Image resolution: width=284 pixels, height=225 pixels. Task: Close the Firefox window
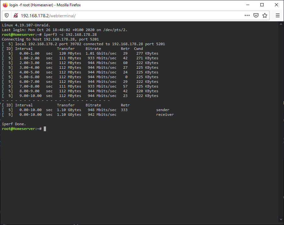coord(276,5)
